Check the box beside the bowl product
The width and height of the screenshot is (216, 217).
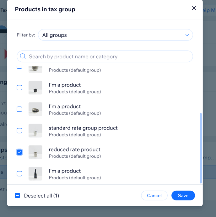[19, 109]
